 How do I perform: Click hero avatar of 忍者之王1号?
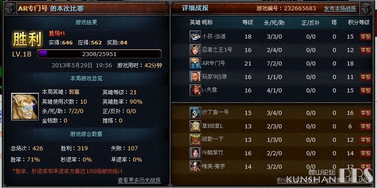195,50
